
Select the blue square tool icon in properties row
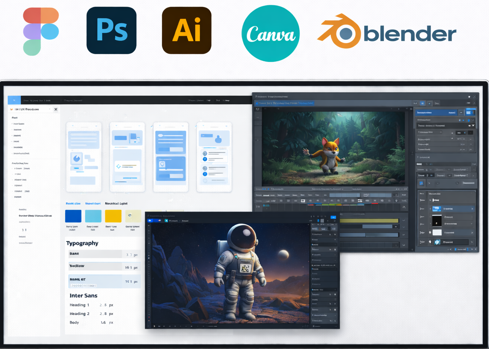click(421, 183)
